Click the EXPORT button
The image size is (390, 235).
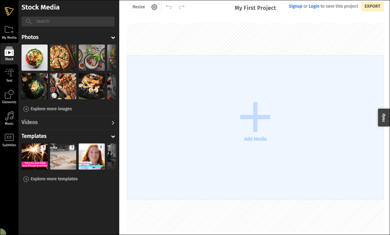point(372,6)
